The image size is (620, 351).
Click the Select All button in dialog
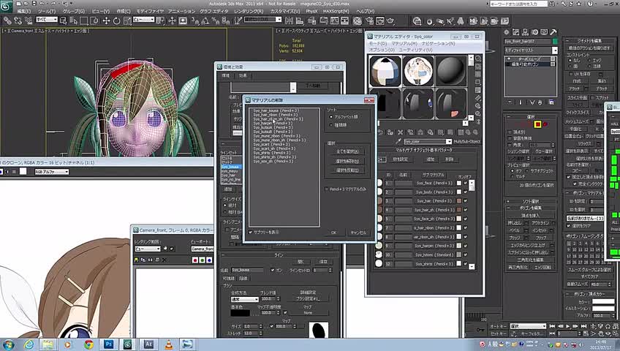pos(347,151)
